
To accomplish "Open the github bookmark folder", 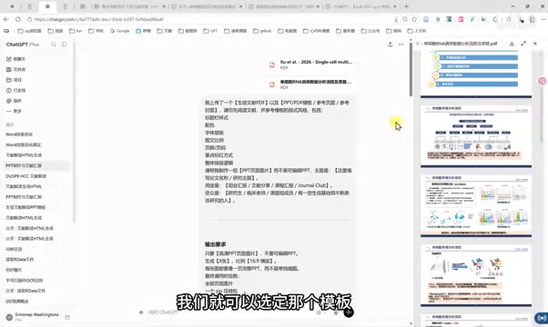I will [x=262, y=31].
